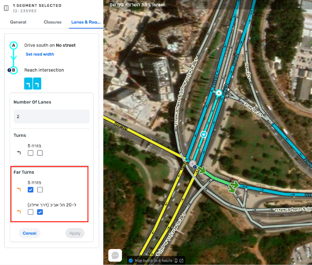Screen dimensions: 312x265
Task: Uncheck second lane for ל-20 תל אביב far turn
Action: (x=40, y=212)
